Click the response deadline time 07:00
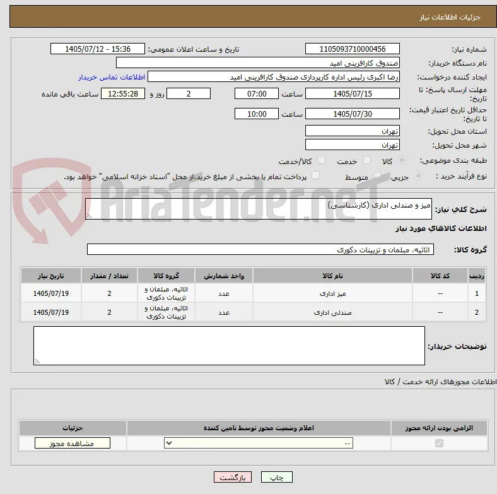Image resolution: width=497 pixels, height=494 pixels. [x=257, y=93]
